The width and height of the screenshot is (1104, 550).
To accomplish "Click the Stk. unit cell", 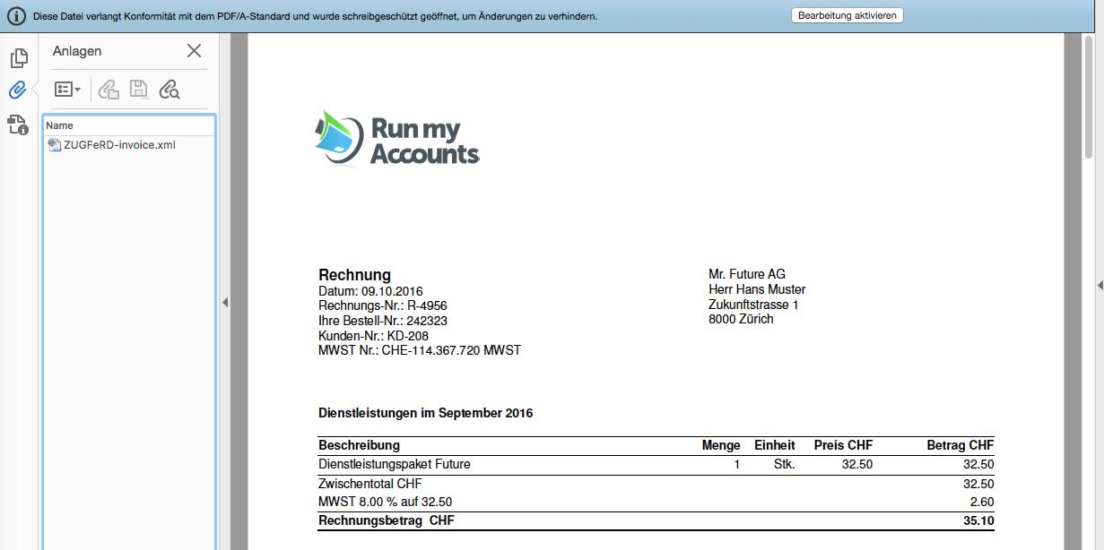I will (x=785, y=464).
